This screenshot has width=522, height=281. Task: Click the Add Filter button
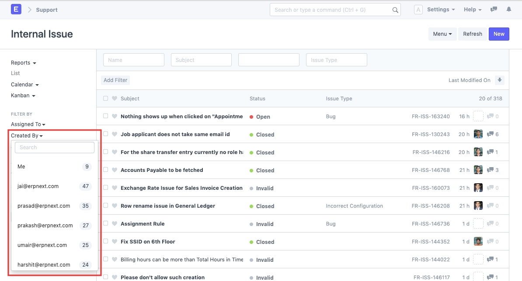coord(115,80)
